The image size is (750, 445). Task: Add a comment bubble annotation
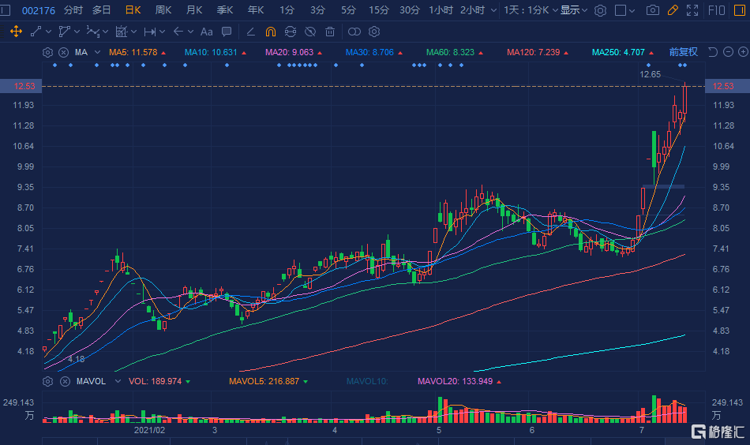pos(227,32)
